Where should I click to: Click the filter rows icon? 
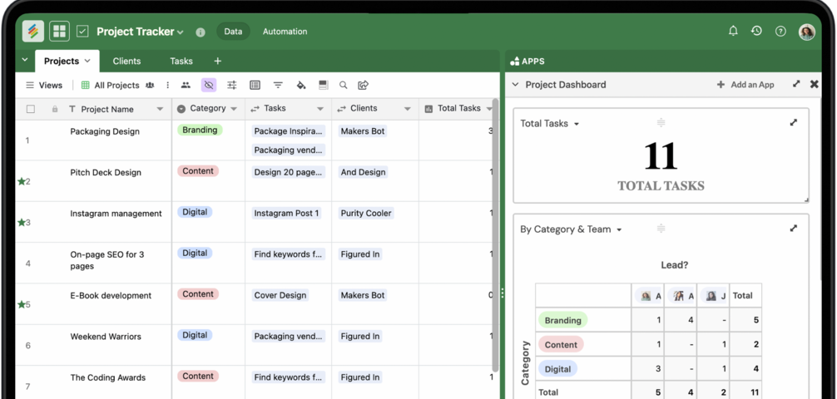coord(278,85)
